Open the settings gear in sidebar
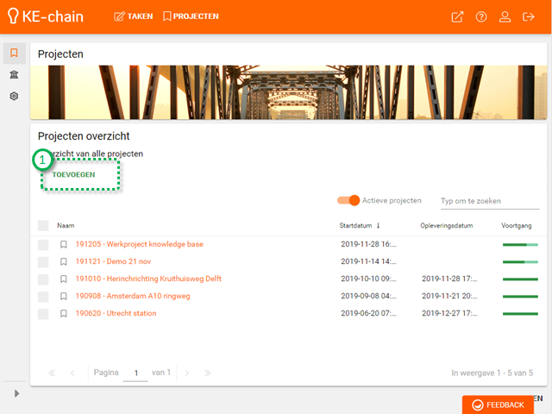Screen dimensions: 552x414 coord(14,97)
